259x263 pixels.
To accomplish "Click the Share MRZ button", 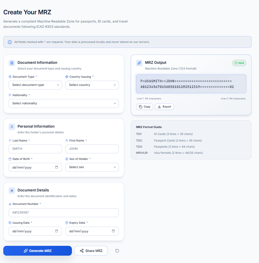I will 91,251.
